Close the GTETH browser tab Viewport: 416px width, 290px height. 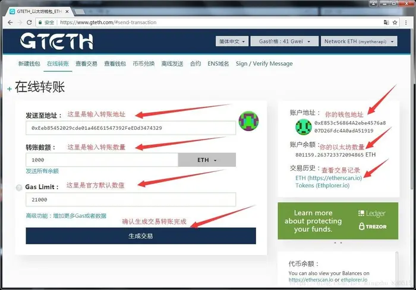click(67, 12)
